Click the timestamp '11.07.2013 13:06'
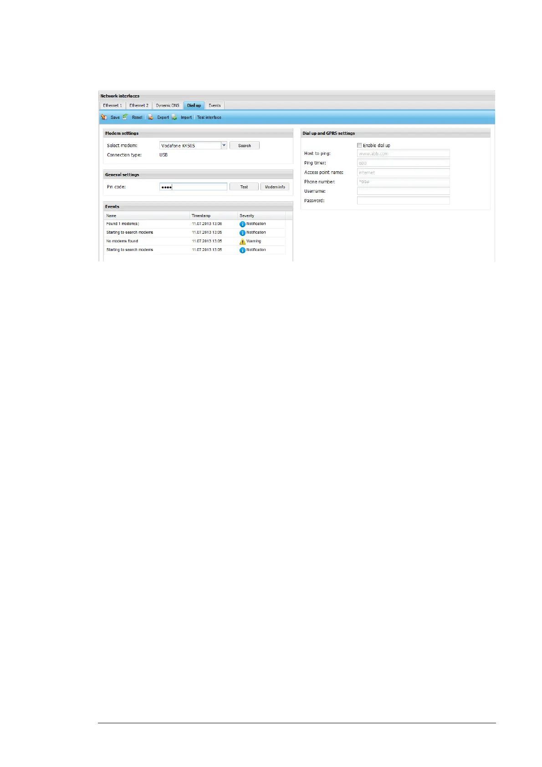The height and width of the screenshot is (767, 542). 207,224
